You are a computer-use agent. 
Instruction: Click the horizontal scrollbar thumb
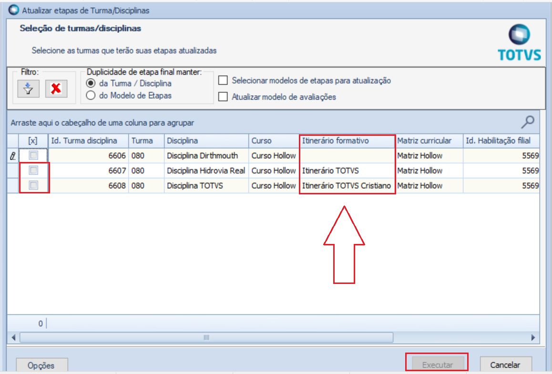[x=206, y=337]
